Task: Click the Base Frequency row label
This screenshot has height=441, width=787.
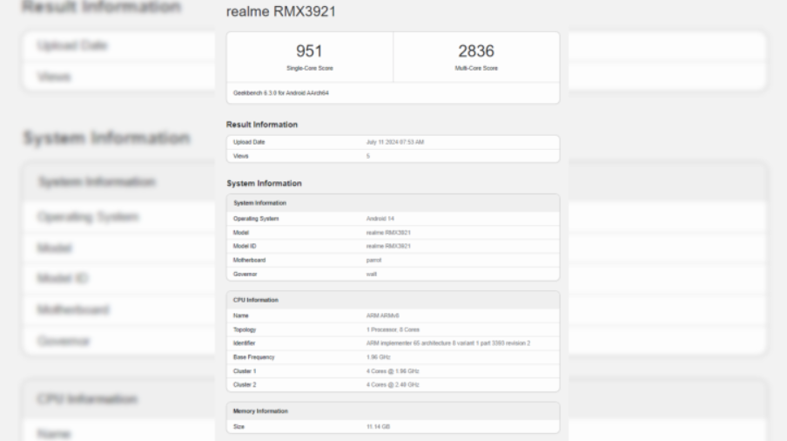Action: (x=255, y=356)
